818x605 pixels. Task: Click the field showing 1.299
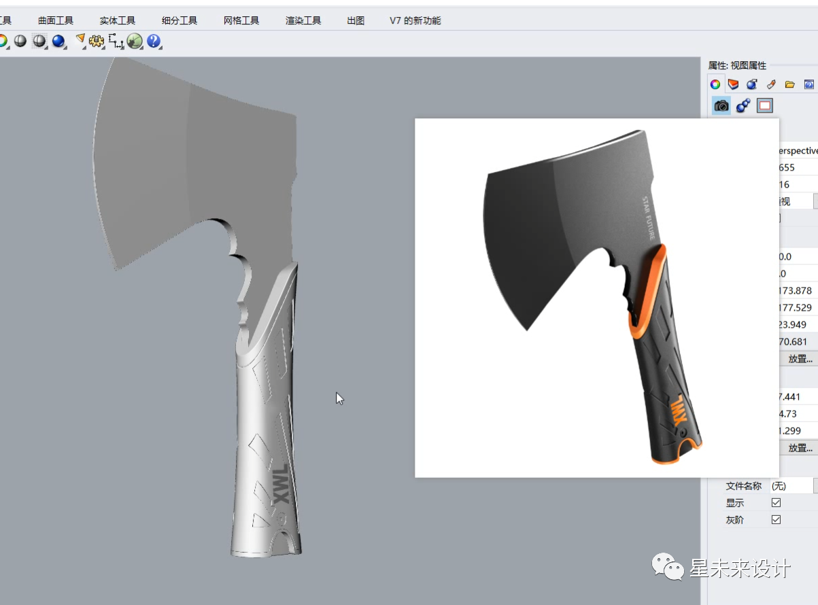pyautogui.click(x=798, y=430)
